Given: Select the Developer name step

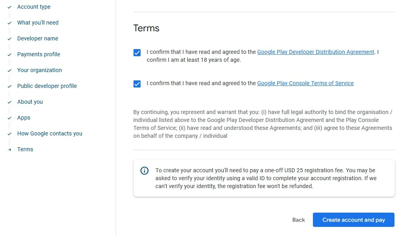Looking at the screenshot, I should click(37, 38).
